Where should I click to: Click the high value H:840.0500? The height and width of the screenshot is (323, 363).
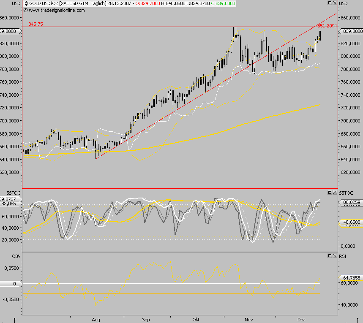click(173, 3)
